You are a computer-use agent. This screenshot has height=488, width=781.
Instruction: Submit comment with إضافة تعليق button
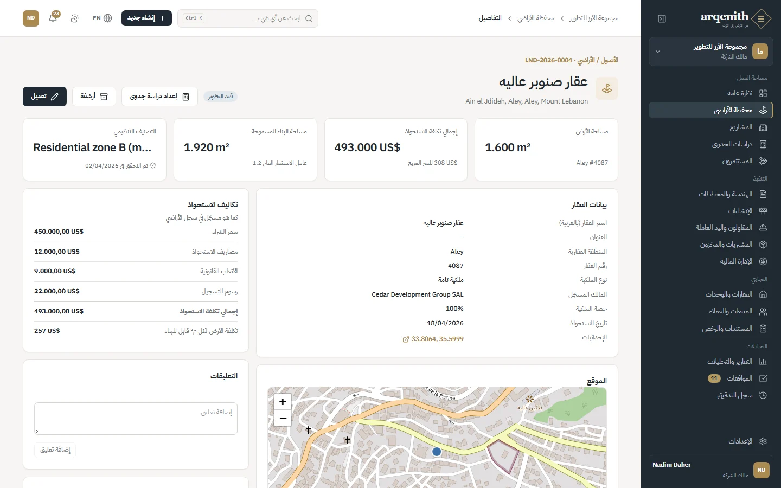pos(55,450)
